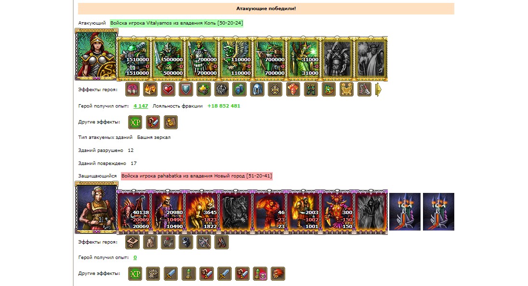Viewport: 528px width, 286px height.
Task: Expand more hero effects with yellow arrow
Action: coord(378,90)
